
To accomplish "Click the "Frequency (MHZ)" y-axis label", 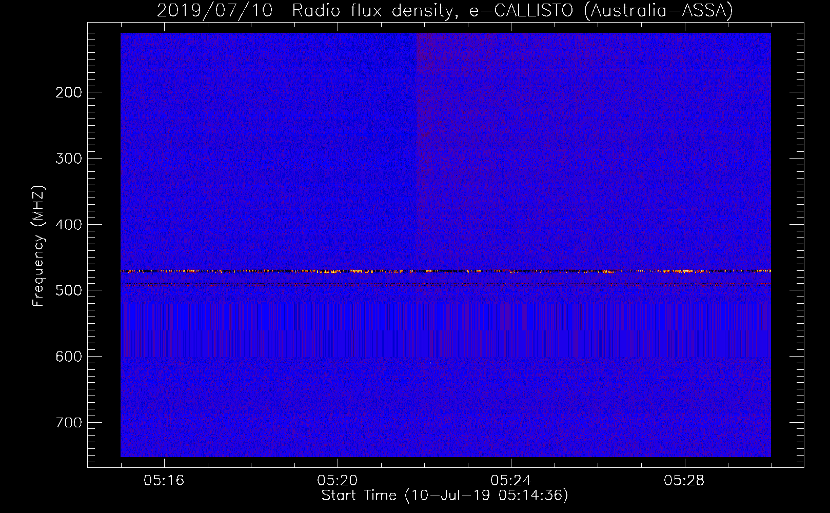I will 38,246.
